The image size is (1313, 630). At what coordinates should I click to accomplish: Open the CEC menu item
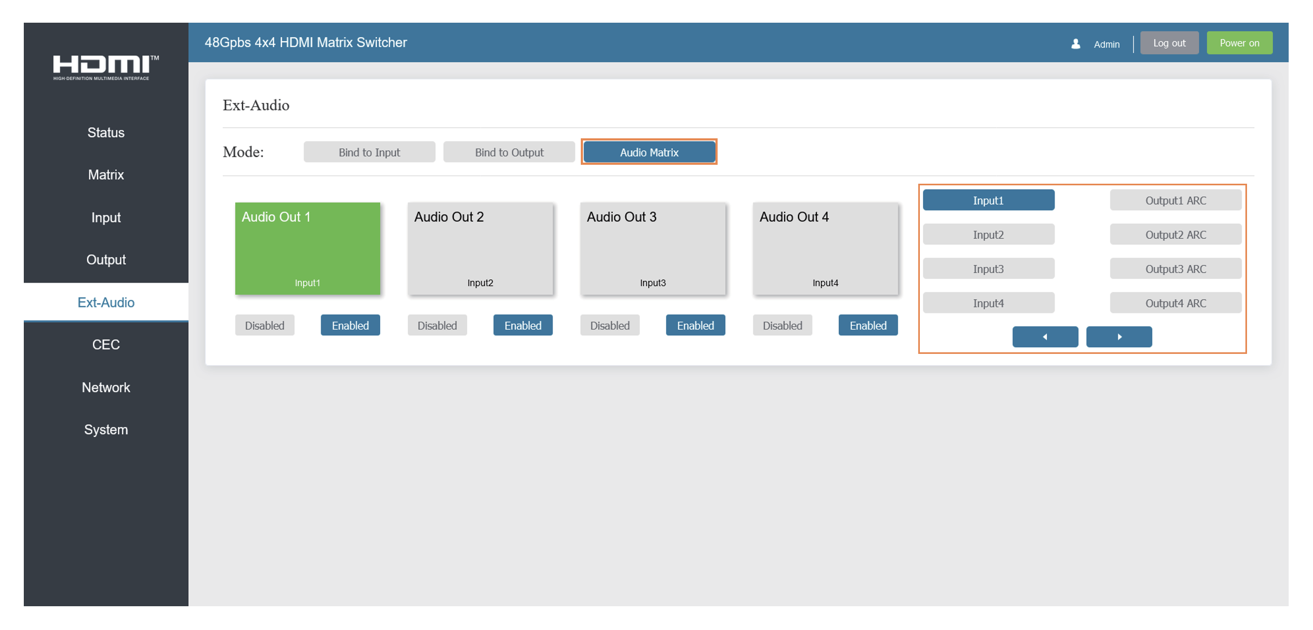point(106,344)
